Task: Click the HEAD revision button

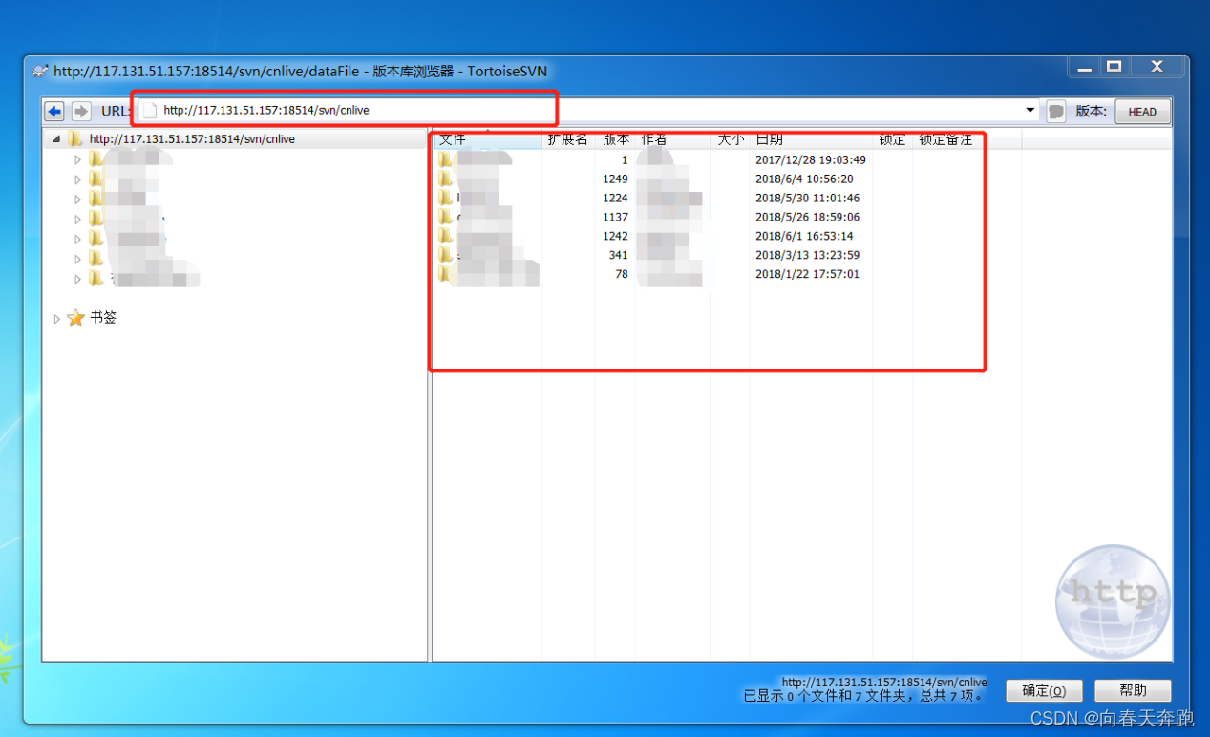Action: pos(1142,112)
